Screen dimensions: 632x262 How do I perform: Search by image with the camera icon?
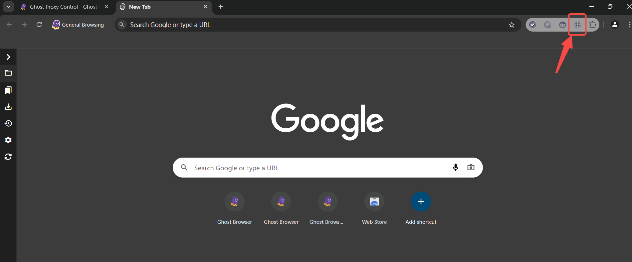(471, 168)
